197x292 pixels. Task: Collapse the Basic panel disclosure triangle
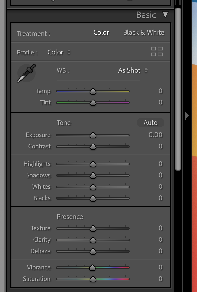pyautogui.click(x=165, y=14)
